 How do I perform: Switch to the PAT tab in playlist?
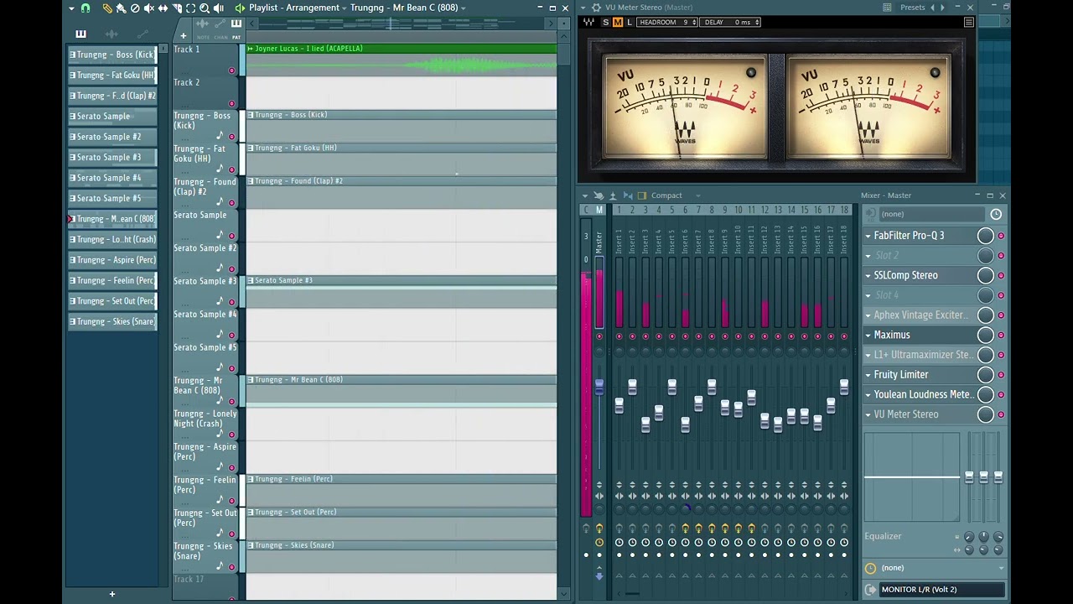tap(236, 38)
